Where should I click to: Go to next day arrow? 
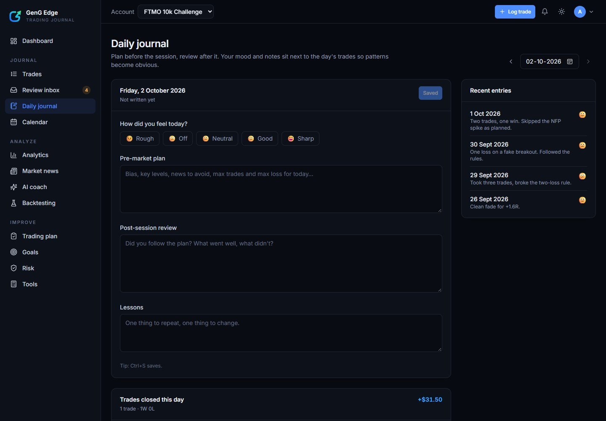pyautogui.click(x=588, y=61)
